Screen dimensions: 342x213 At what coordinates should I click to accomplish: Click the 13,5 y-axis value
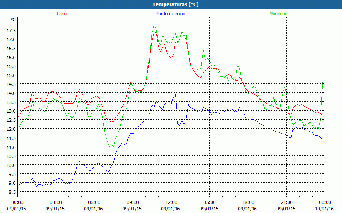[11, 102]
